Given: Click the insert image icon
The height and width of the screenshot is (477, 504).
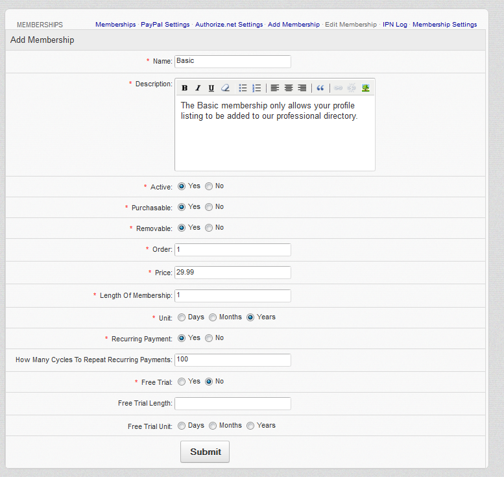Looking at the screenshot, I should tap(366, 88).
